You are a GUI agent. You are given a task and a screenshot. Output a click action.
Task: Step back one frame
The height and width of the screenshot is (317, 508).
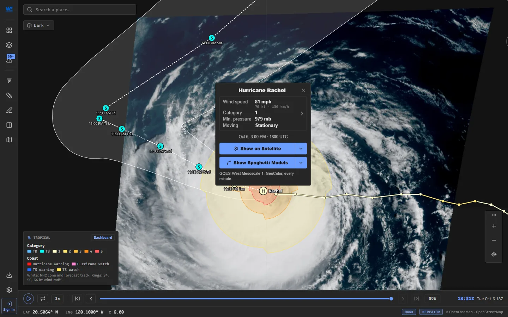pyautogui.click(x=91, y=299)
